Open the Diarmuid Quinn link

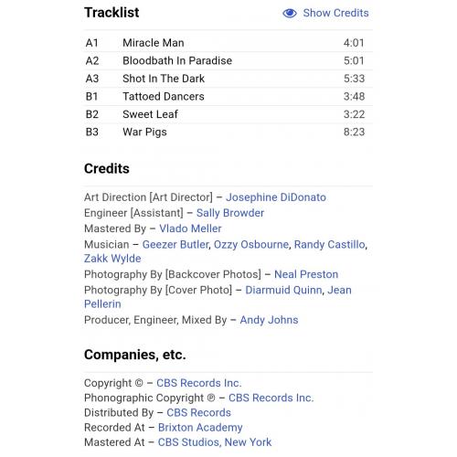click(283, 290)
